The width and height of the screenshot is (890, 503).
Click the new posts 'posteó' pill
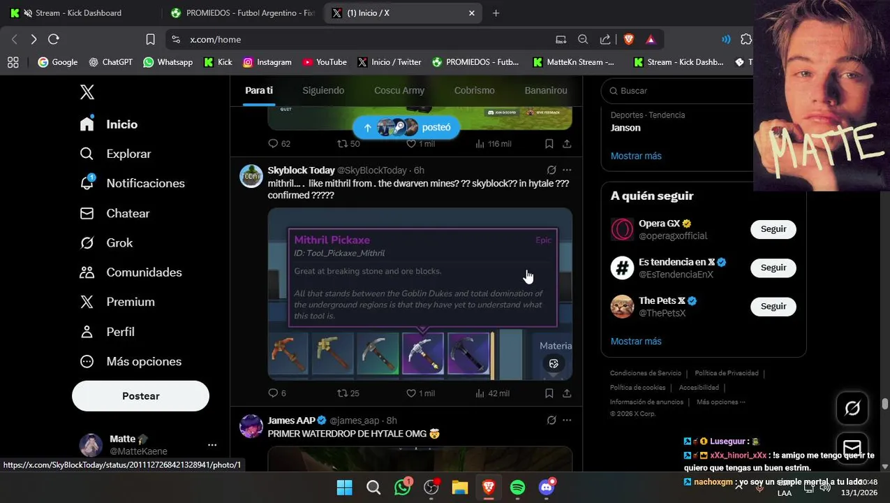(x=406, y=127)
